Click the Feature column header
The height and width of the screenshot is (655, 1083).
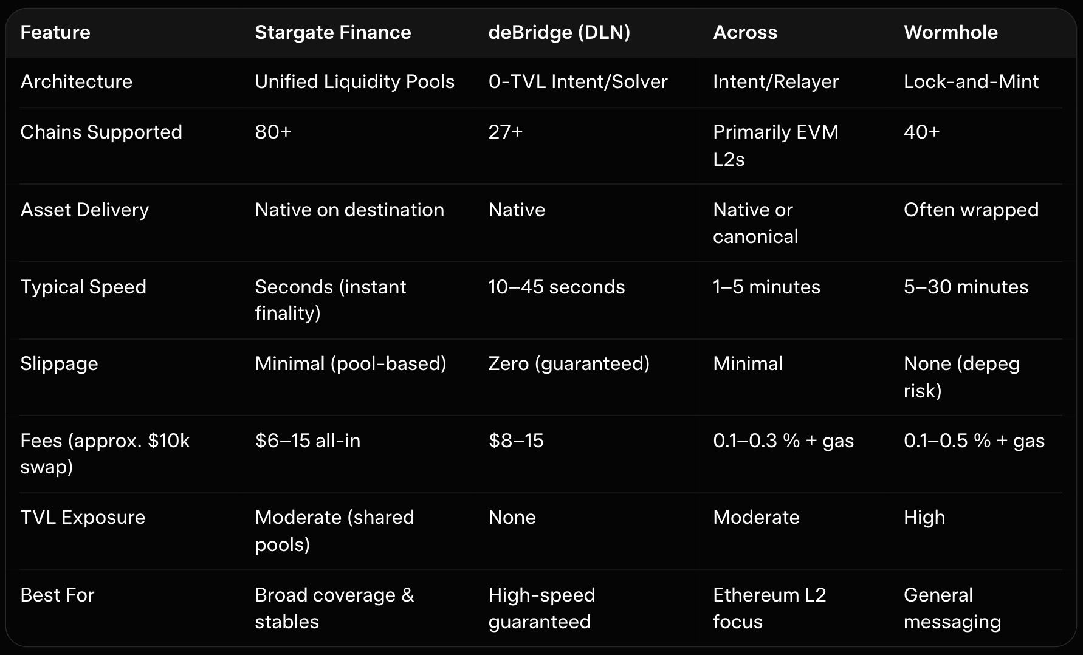tap(55, 32)
